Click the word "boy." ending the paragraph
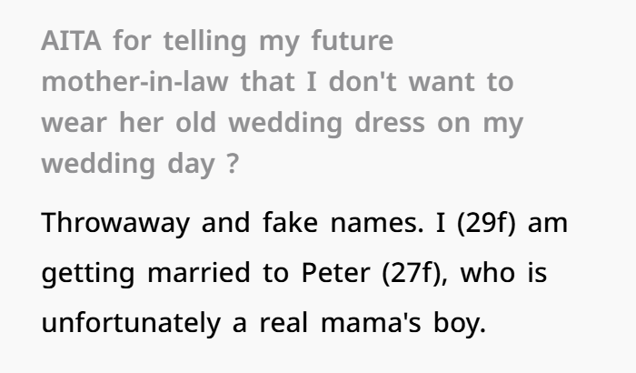 (460, 323)
